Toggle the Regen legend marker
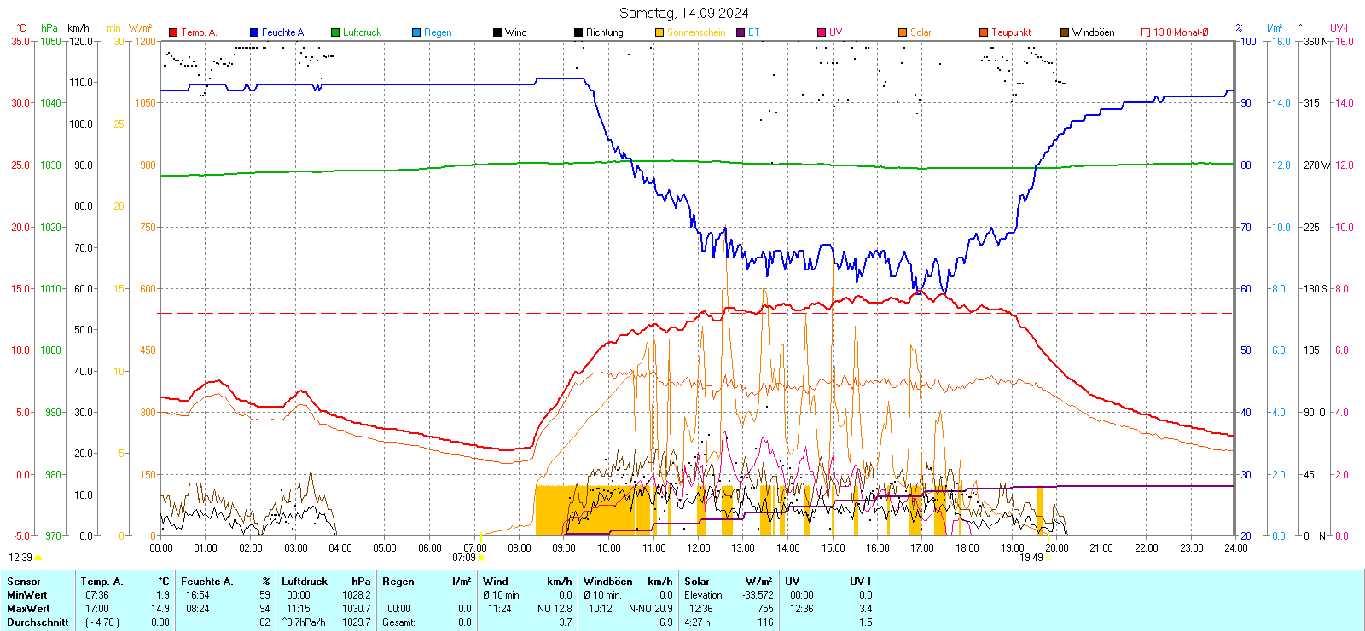Screen dimensions: 1365x631 pyautogui.click(x=416, y=32)
